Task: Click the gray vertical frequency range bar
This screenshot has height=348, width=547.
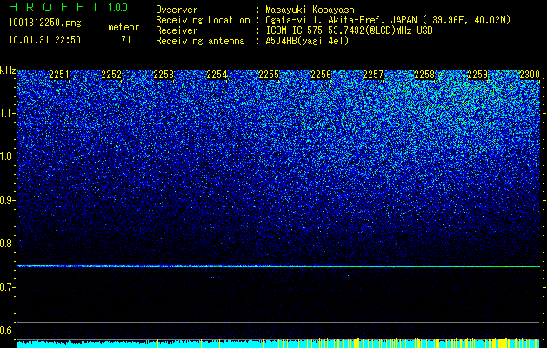Action: (17, 268)
